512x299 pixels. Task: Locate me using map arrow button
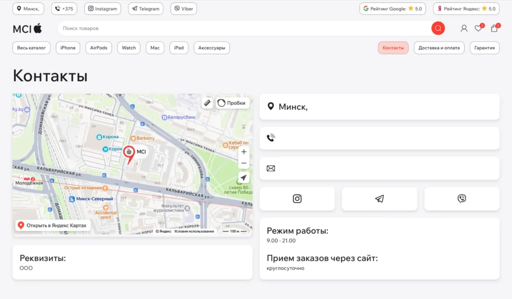click(243, 178)
